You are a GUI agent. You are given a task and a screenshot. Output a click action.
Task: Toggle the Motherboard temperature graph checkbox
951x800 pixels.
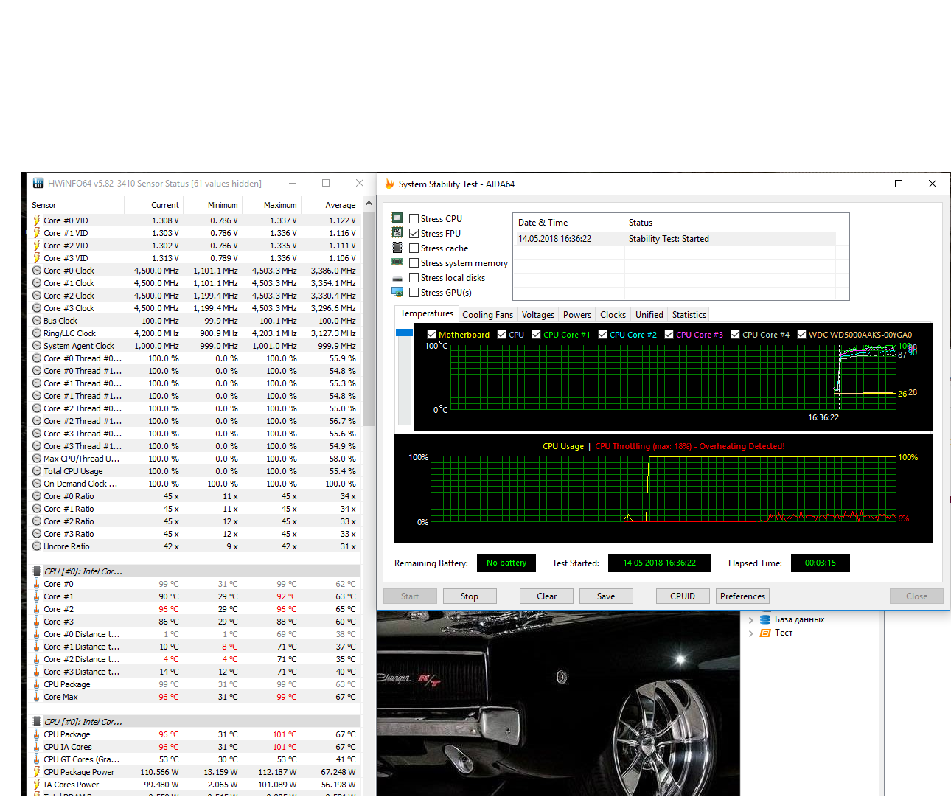click(x=432, y=335)
